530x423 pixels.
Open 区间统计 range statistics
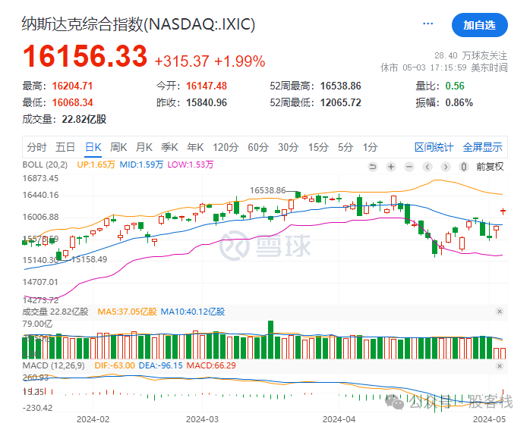tap(434, 147)
